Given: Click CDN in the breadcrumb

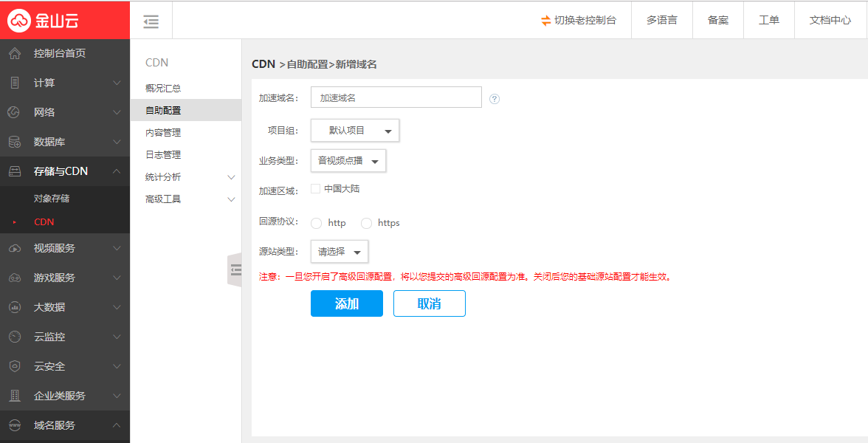Looking at the screenshot, I should tap(263, 64).
